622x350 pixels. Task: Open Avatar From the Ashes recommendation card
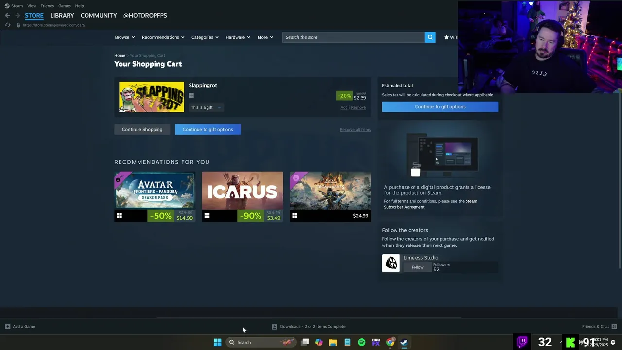[330, 196]
